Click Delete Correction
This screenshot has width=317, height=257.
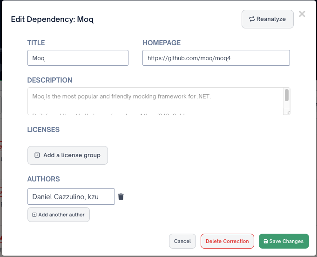[x=227, y=241]
